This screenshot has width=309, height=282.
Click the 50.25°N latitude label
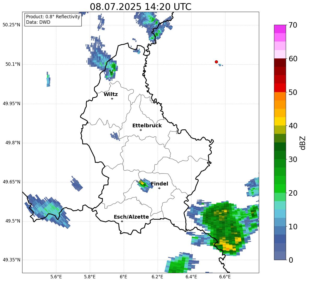[11, 25]
